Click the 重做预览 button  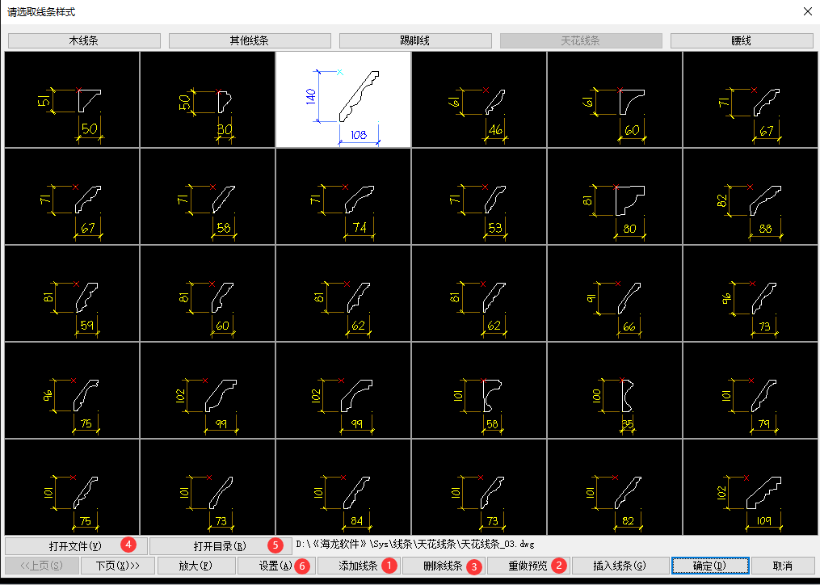(528, 566)
